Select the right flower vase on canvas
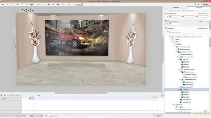The height and width of the screenshot is (118, 211). pyautogui.click(x=130, y=43)
